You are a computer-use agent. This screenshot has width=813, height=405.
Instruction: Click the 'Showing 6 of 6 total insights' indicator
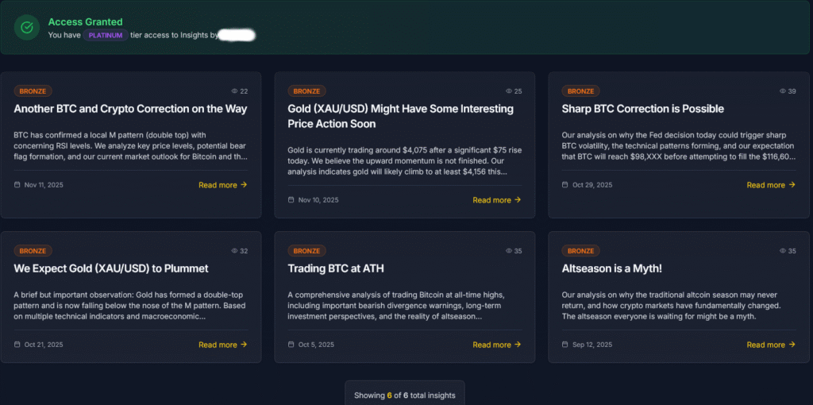click(405, 395)
